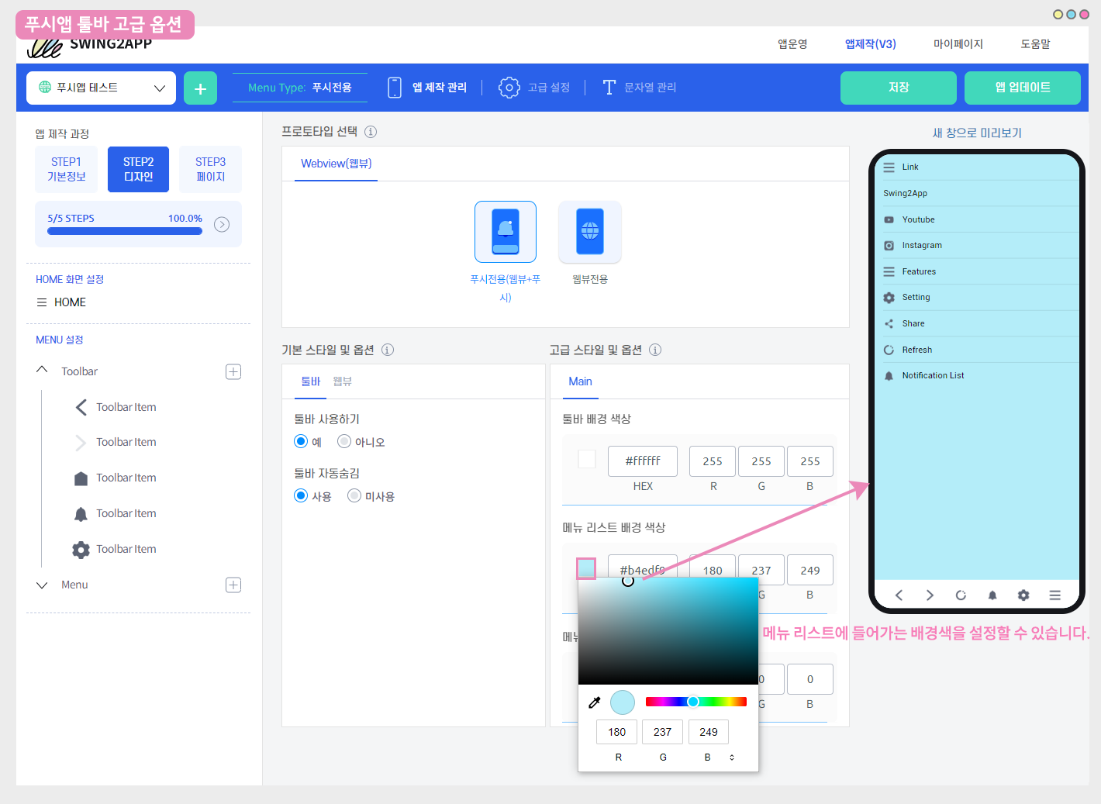1101x804 pixels.
Task: Select 아니오 for 툴바 사용하기
Action: click(x=344, y=442)
